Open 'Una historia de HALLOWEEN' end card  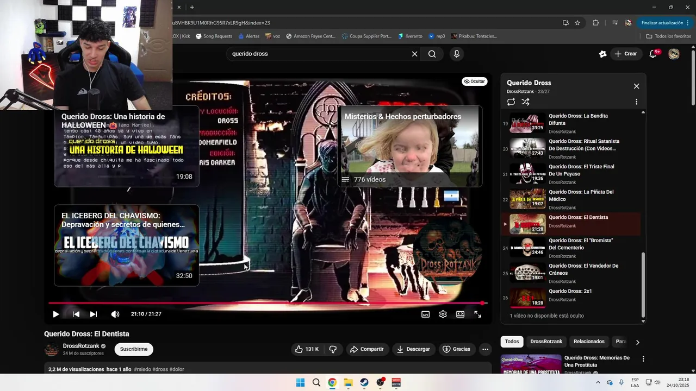pyautogui.click(x=126, y=146)
